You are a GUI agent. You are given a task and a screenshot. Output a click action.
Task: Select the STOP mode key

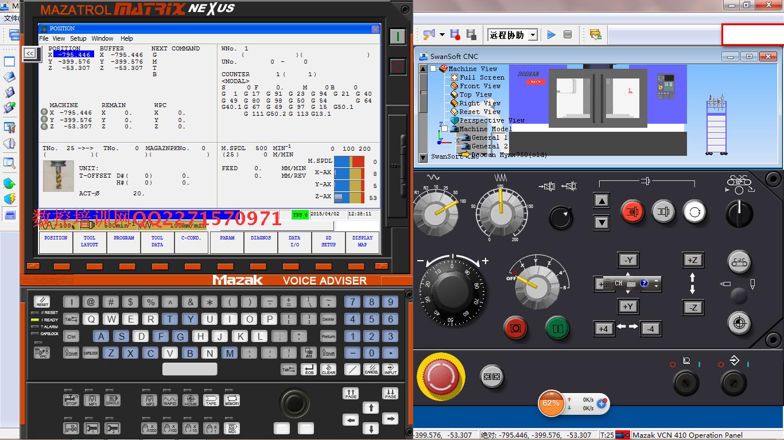tap(71, 400)
